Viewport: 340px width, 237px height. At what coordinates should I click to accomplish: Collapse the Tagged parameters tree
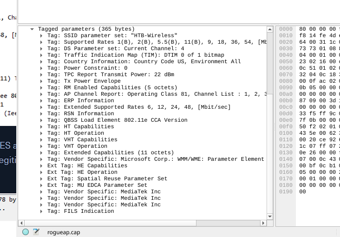32,29
